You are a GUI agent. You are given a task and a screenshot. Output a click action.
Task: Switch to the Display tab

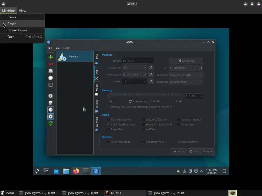click(97, 106)
